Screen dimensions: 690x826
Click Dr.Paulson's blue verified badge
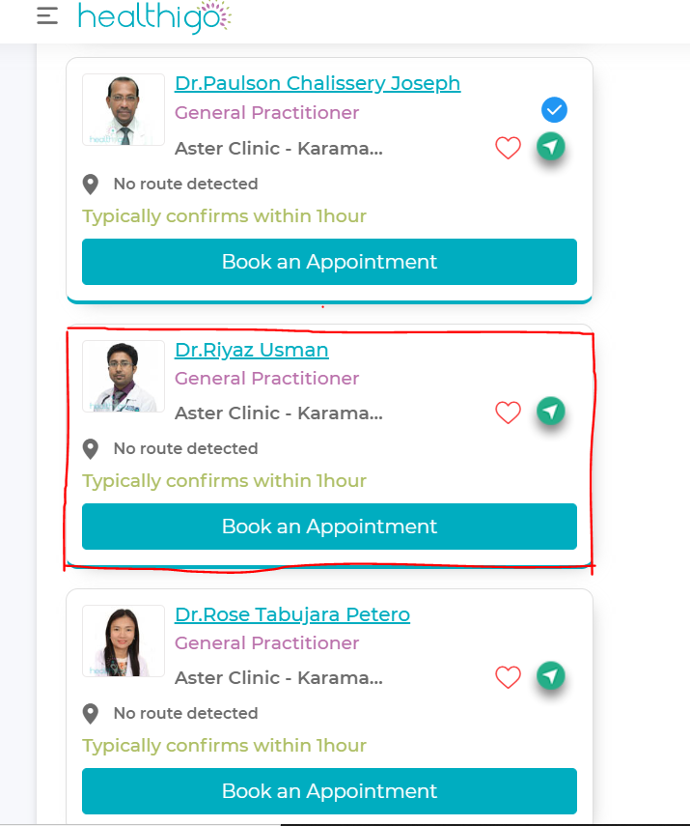tap(554, 110)
